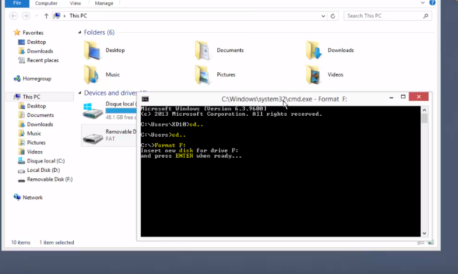Open the File ribbon tab
Image resolution: width=458 pixels, height=274 pixels.
17,3
